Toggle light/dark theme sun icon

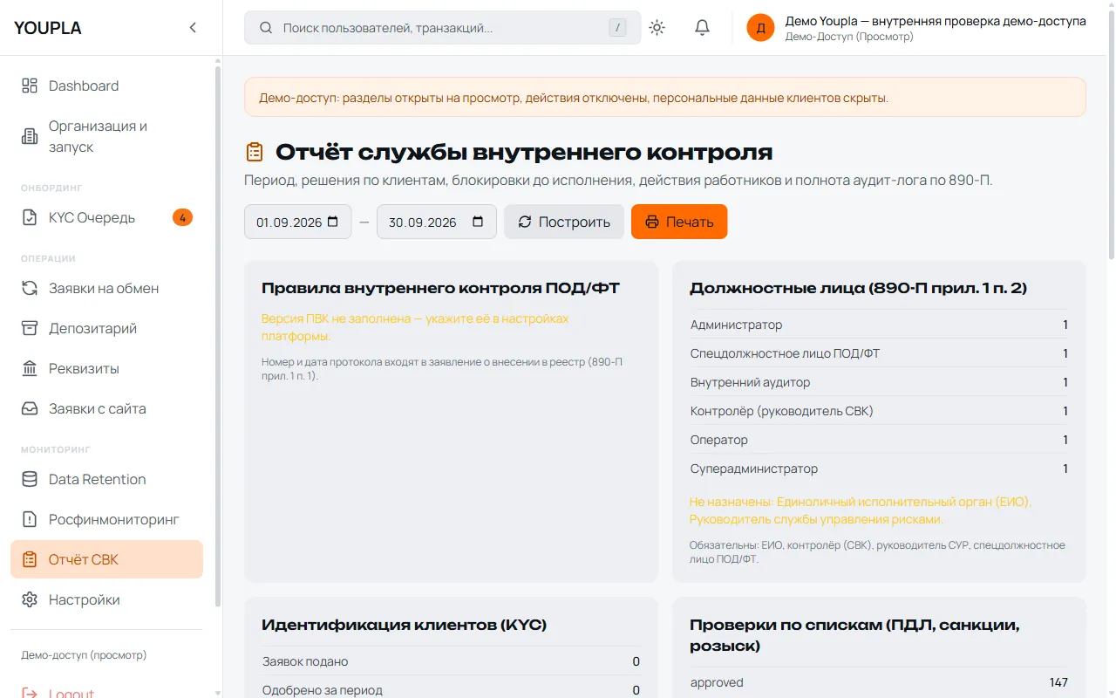coord(657,28)
